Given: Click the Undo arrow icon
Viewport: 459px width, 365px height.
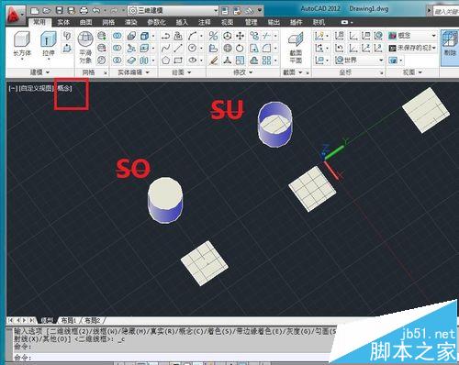Looking at the screenshot, I should [x=95, y=10].
